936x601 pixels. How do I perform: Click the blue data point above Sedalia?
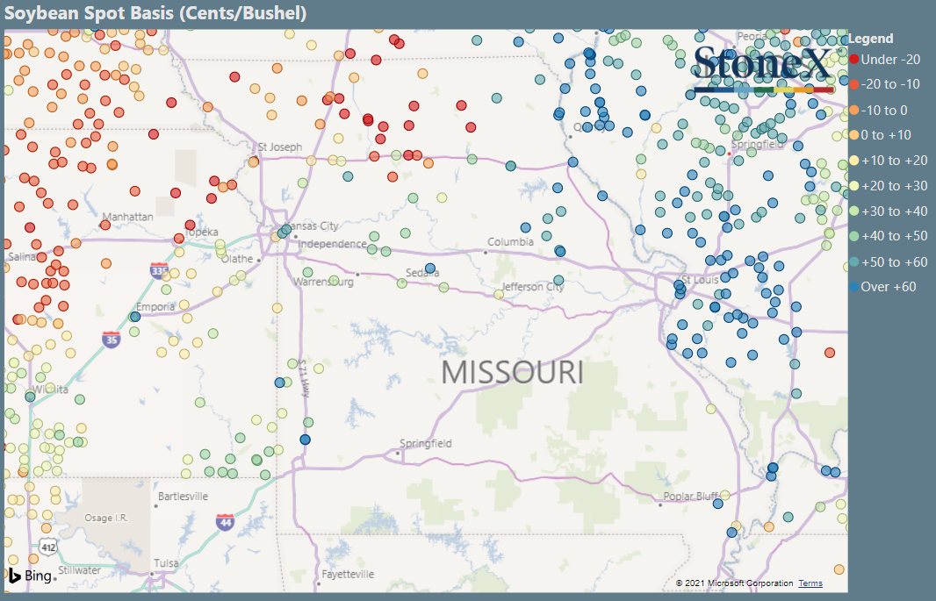click(430, 268)
